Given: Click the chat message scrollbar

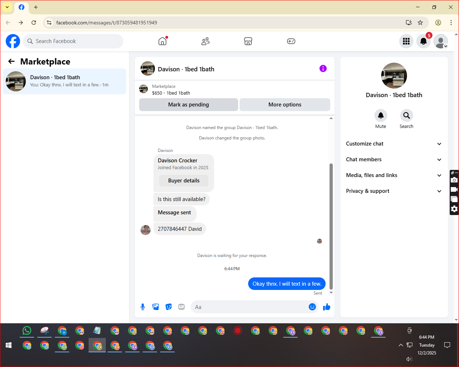Looking at the screenshot, I should (x=331, y=226).
